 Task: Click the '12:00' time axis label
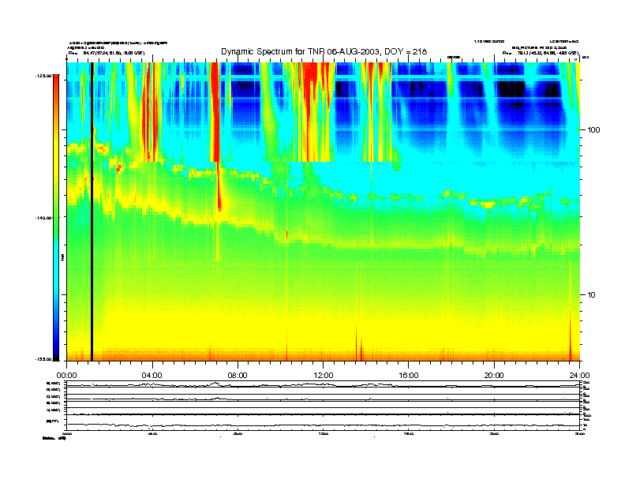click(x=324, y=376)
